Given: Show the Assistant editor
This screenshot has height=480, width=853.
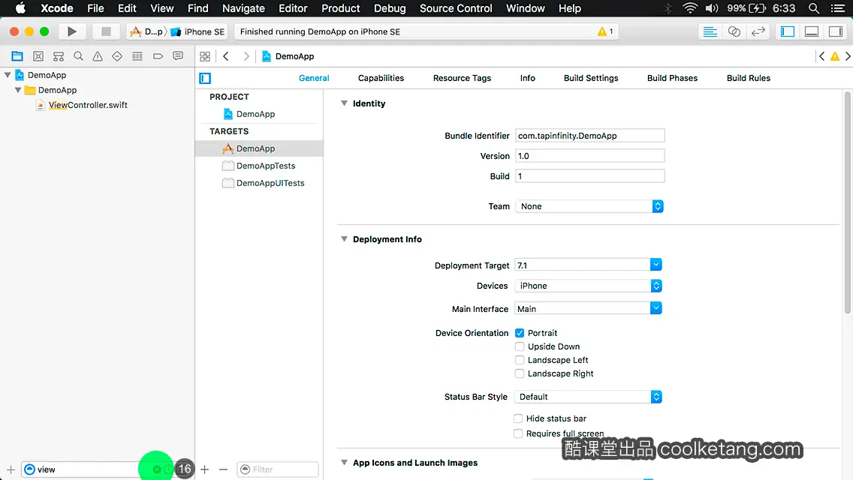Looking at the screenshot, I should [734, 31].
